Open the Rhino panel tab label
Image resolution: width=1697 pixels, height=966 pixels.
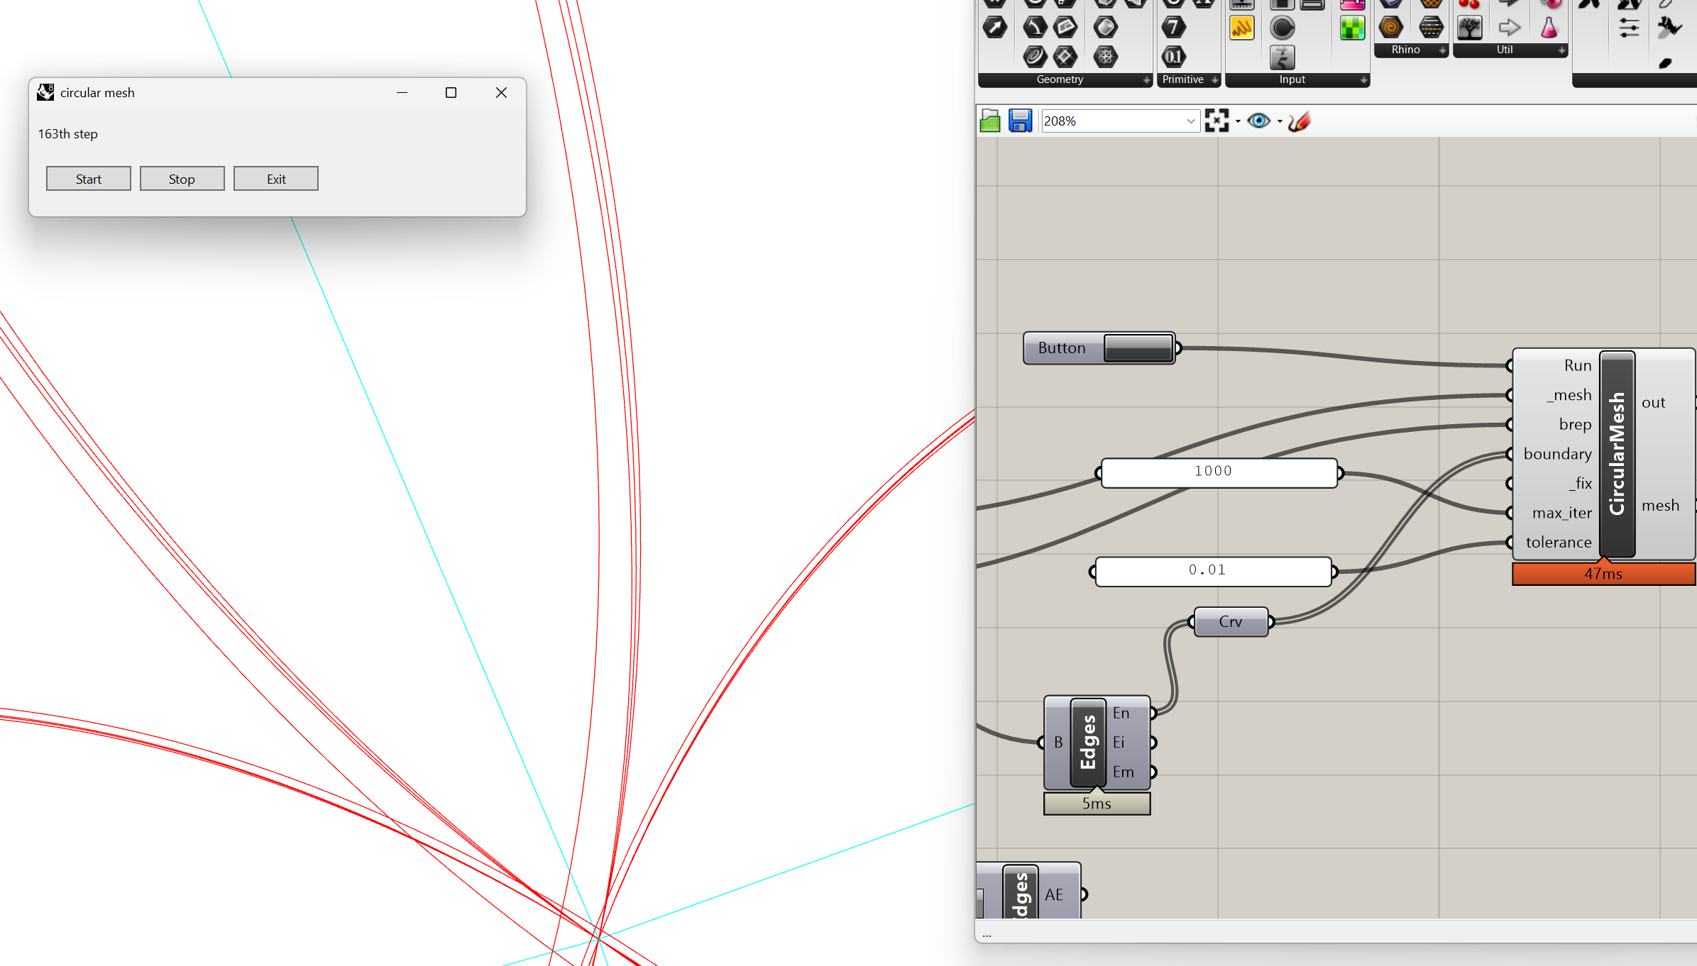[x=1405, y=50]
